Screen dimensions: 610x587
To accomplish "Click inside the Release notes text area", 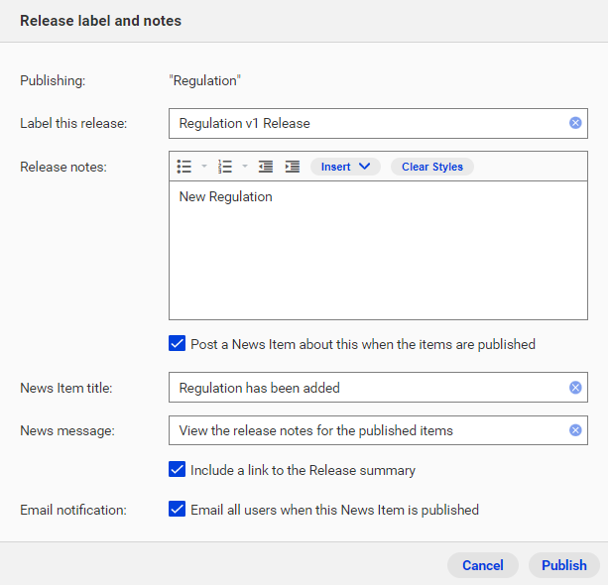I will pyautogui.click(x=379, y=251).
